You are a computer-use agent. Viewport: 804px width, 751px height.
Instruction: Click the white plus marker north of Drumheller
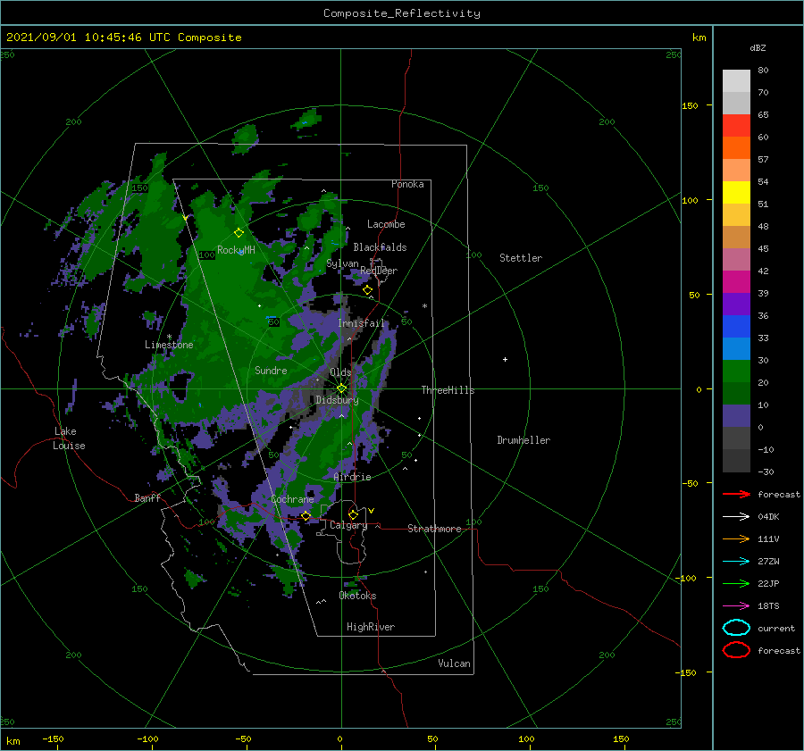(x=505, y=359)
